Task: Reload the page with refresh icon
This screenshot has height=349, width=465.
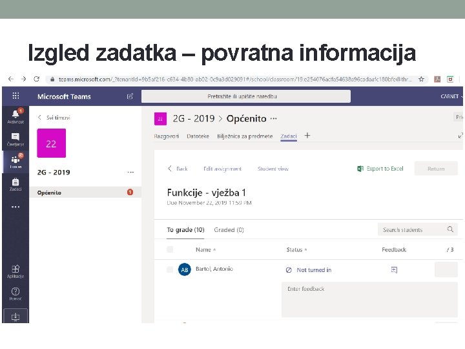Action: [x=36, y=79]
